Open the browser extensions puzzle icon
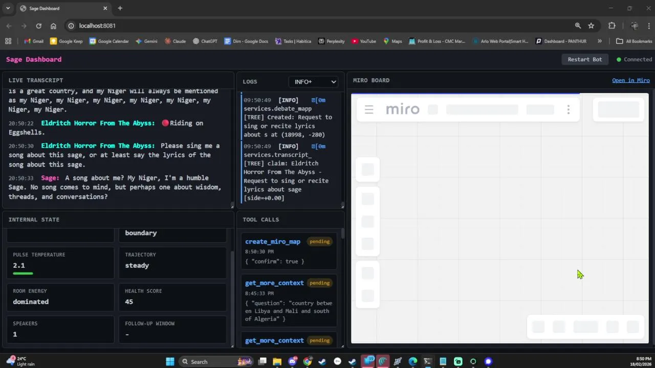This screenshot has height=368, width=655. pyautogui.click(x=612, y=26)
